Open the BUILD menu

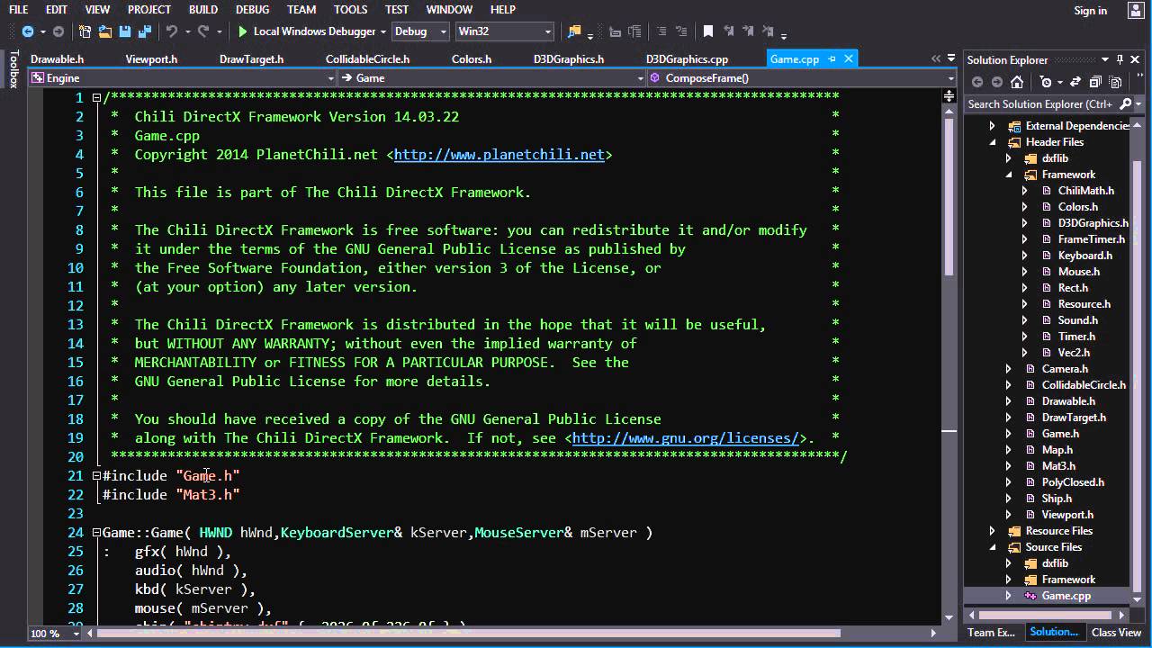[x=203, y=10]
